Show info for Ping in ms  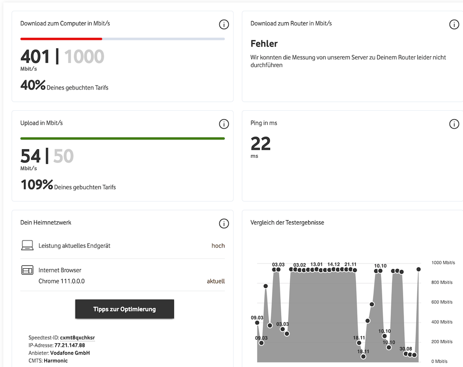454,124
